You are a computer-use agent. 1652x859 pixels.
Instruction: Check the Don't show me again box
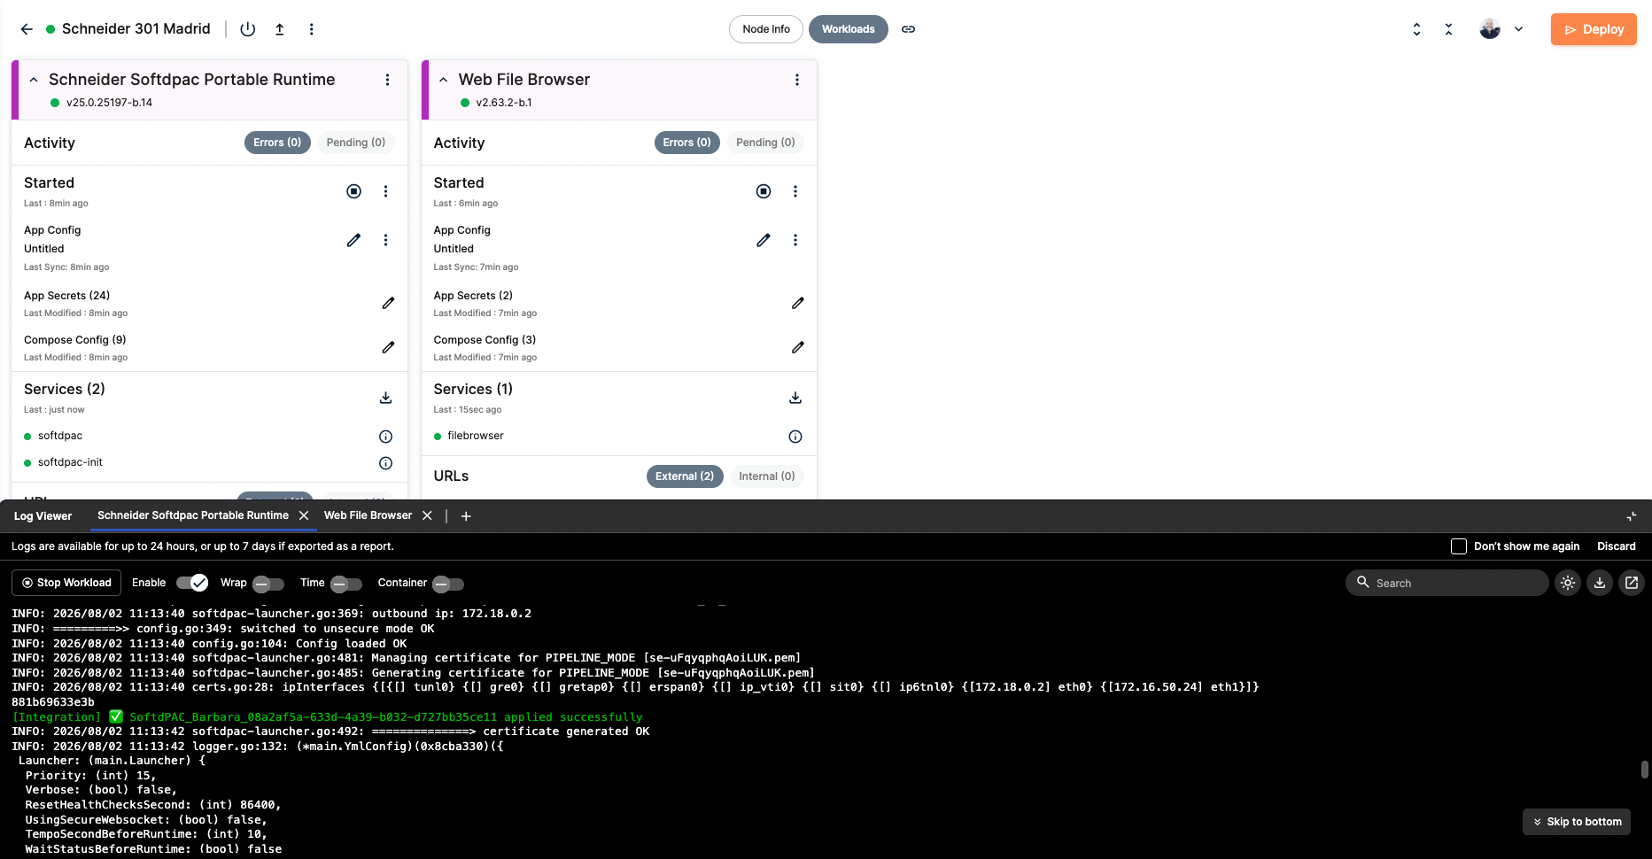click(x=1459, y=546)
